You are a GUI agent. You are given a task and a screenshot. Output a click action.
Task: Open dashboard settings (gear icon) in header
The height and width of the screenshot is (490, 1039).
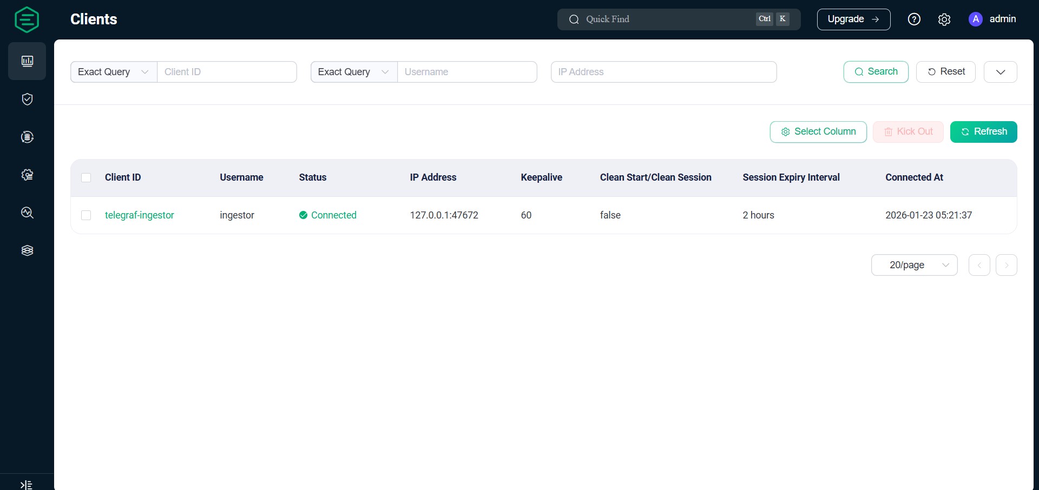pyautogui.click(x=944, y=19)
